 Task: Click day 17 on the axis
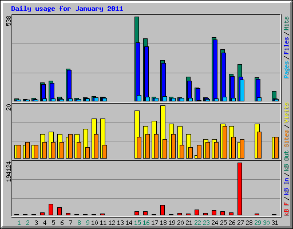155,223
